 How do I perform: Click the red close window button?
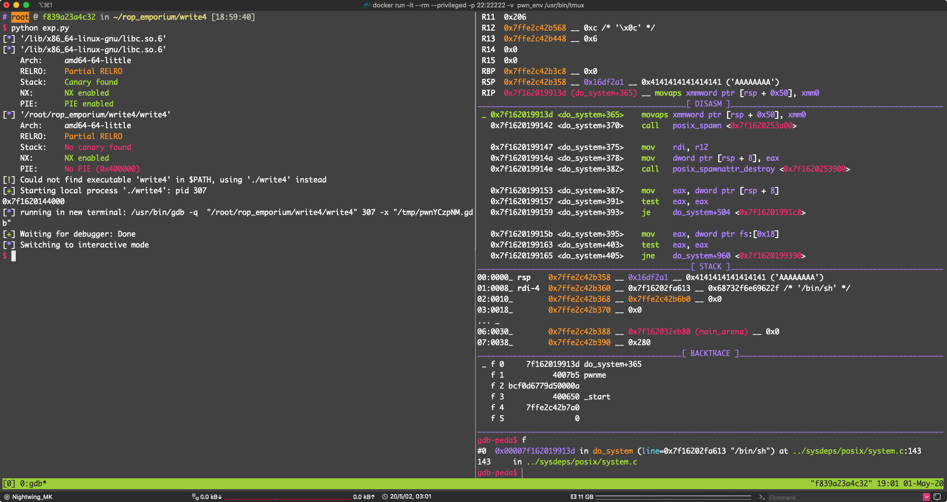tap(6, 5)
